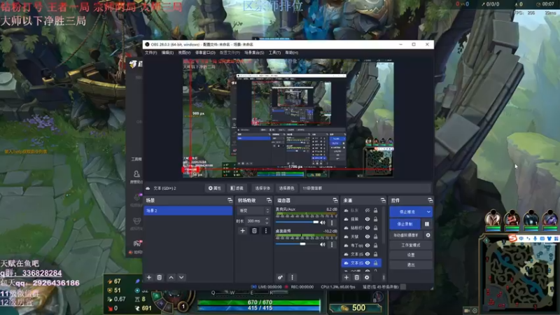Viewport: 560px width, 315px height.
Task: Open the 停靠窗口(D) menu
Action: point(205,52)
